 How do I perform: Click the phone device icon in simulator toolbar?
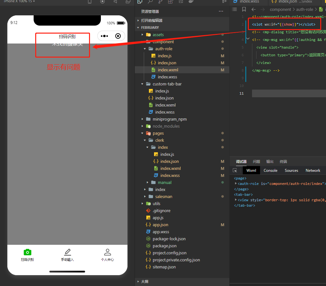tap(90, 2)
